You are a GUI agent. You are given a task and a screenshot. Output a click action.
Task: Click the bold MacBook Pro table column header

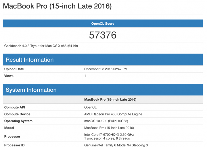110,99
